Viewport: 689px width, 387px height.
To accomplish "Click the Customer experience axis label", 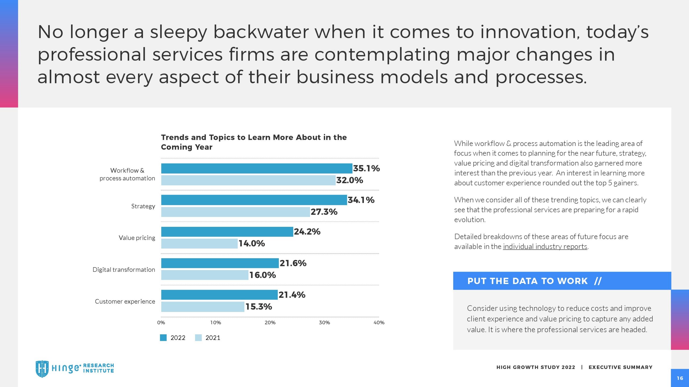I will coord(125,301).
